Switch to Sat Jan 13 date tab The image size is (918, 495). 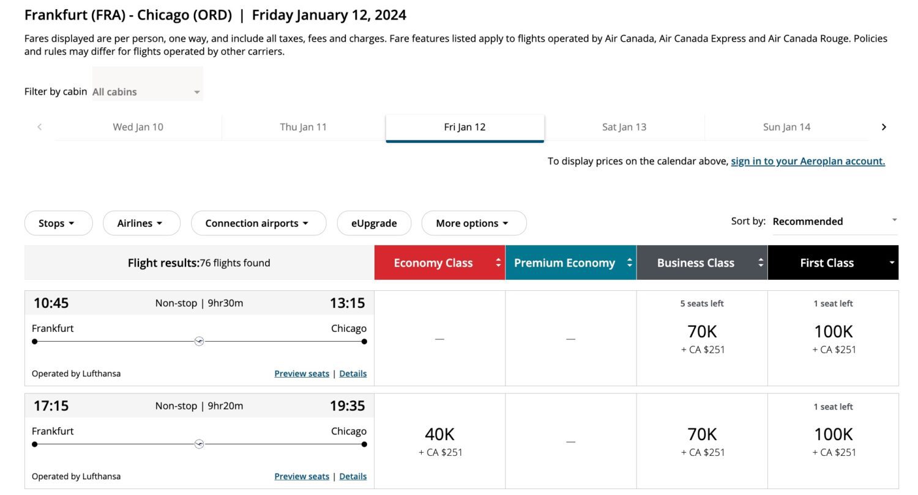(x=624, y=127)
